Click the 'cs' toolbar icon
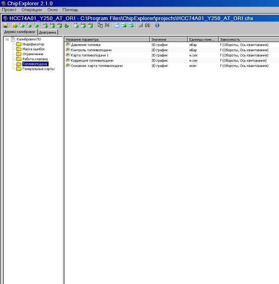Image resolution: width=279 pixels, height=284 pixels. point(76,25)
